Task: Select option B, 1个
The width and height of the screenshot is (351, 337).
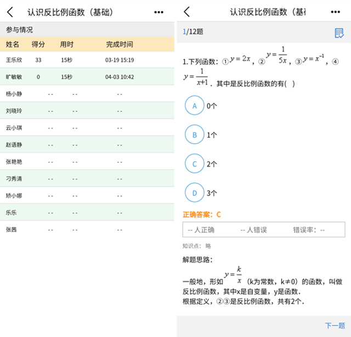Action: [194, 134]
